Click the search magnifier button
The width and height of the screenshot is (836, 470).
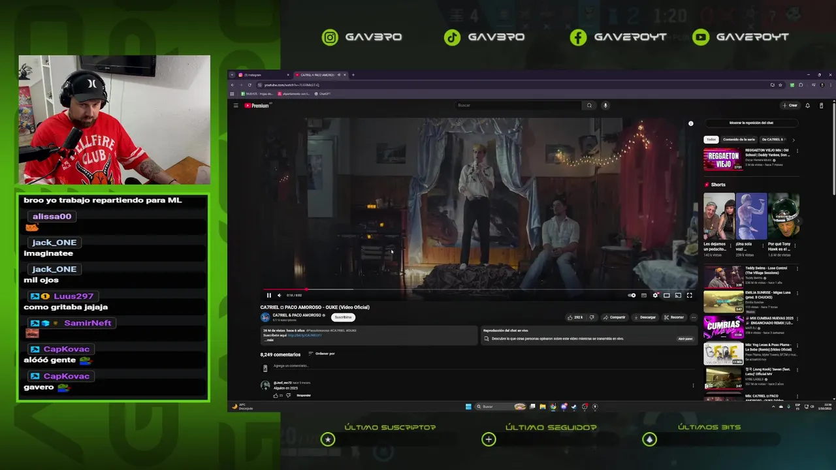pyautogui.click(x=589, y=105)
